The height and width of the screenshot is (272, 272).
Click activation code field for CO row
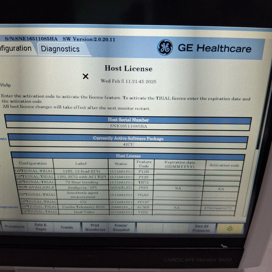(219, 203)
